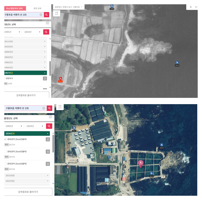Click the top address search magnifier button
The height and width of the screenshot is (202, 202).
coord(46,15)
